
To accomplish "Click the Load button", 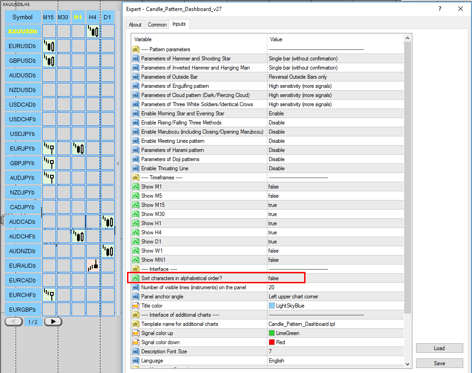I will tap(439, 348).
